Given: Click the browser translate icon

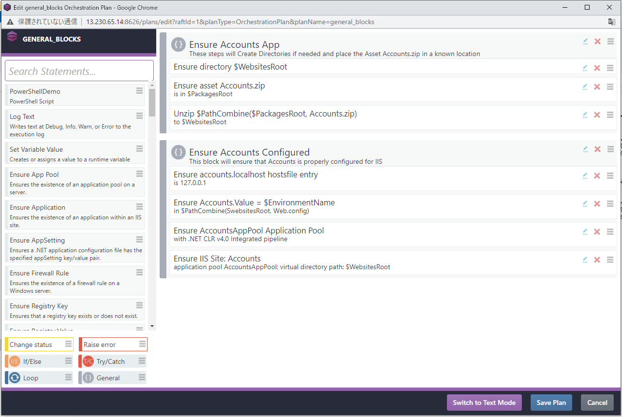Looking at the screenshot, I should coord(611,22).
